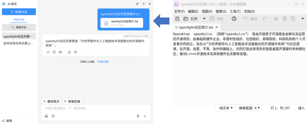The image size is (307, 124).
Task: Toggle the 插入 insert mode indicator
Action: point(301,108)
